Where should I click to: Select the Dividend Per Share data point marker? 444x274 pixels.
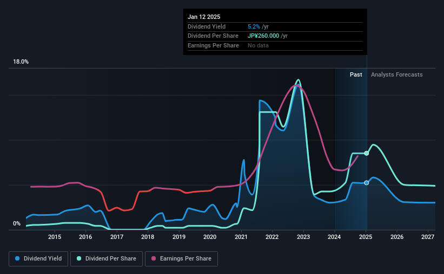coord(367,153)
